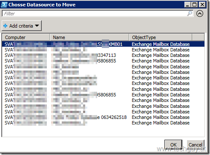Maximize the Chosse Datasource to Move window

[x=194, y=5]
